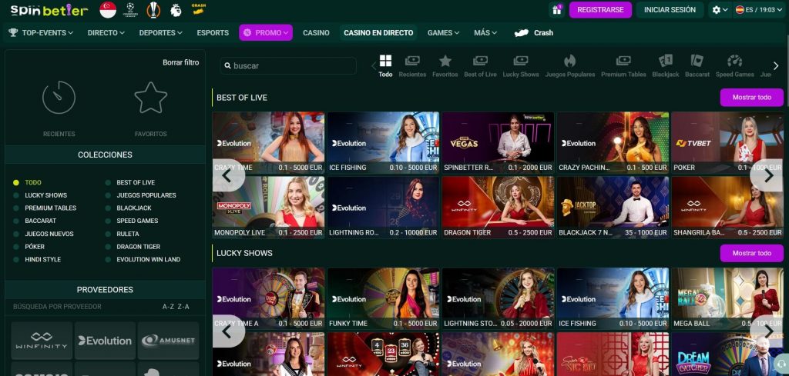This screenshot has width=789, height=376.
Task: Select SPEED GAMES collection radio
Action: pos(108,221)
